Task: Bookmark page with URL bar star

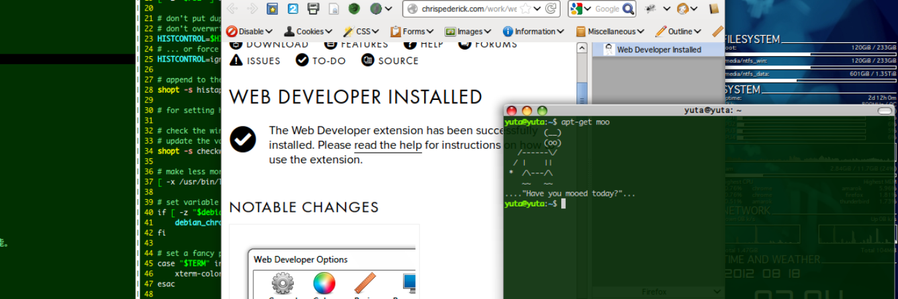Action: (x=525, y=9)
